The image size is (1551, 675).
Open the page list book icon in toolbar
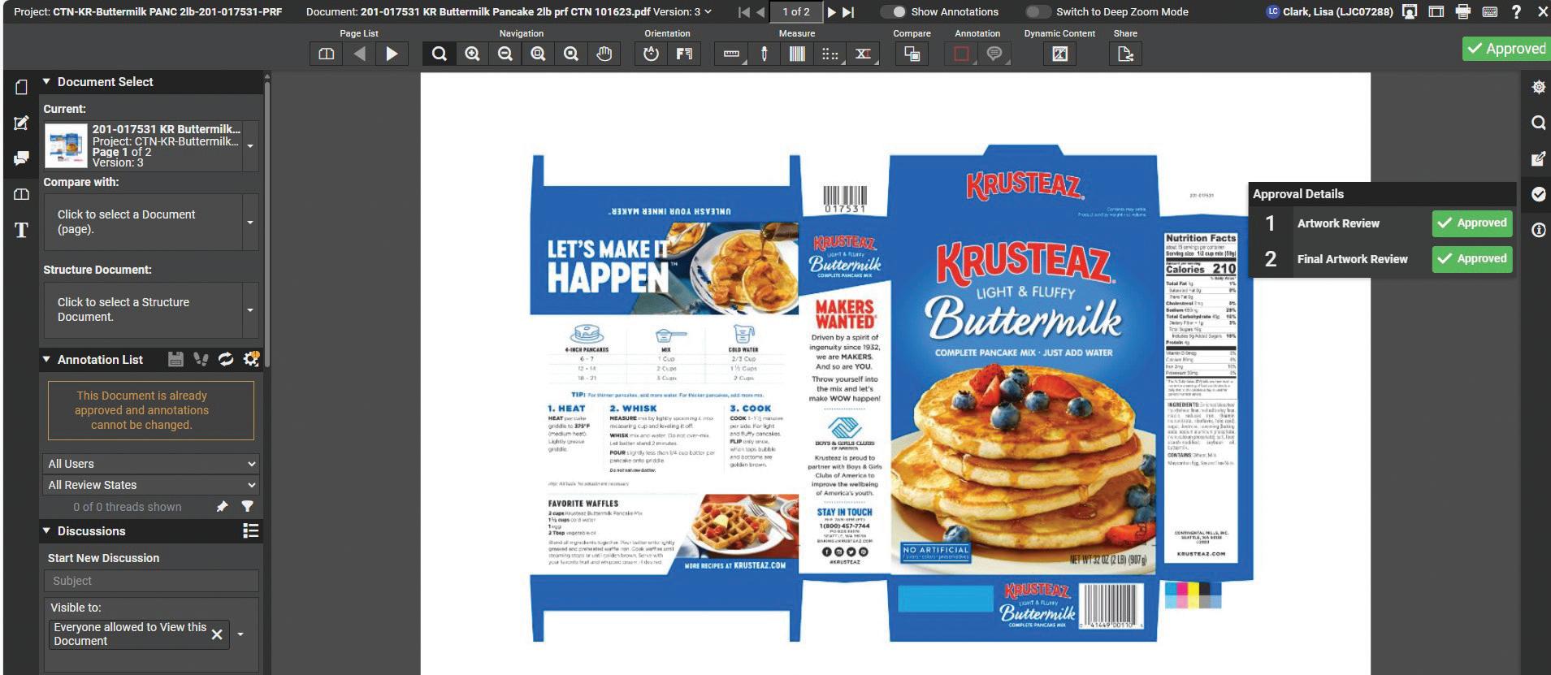point(326,54)
